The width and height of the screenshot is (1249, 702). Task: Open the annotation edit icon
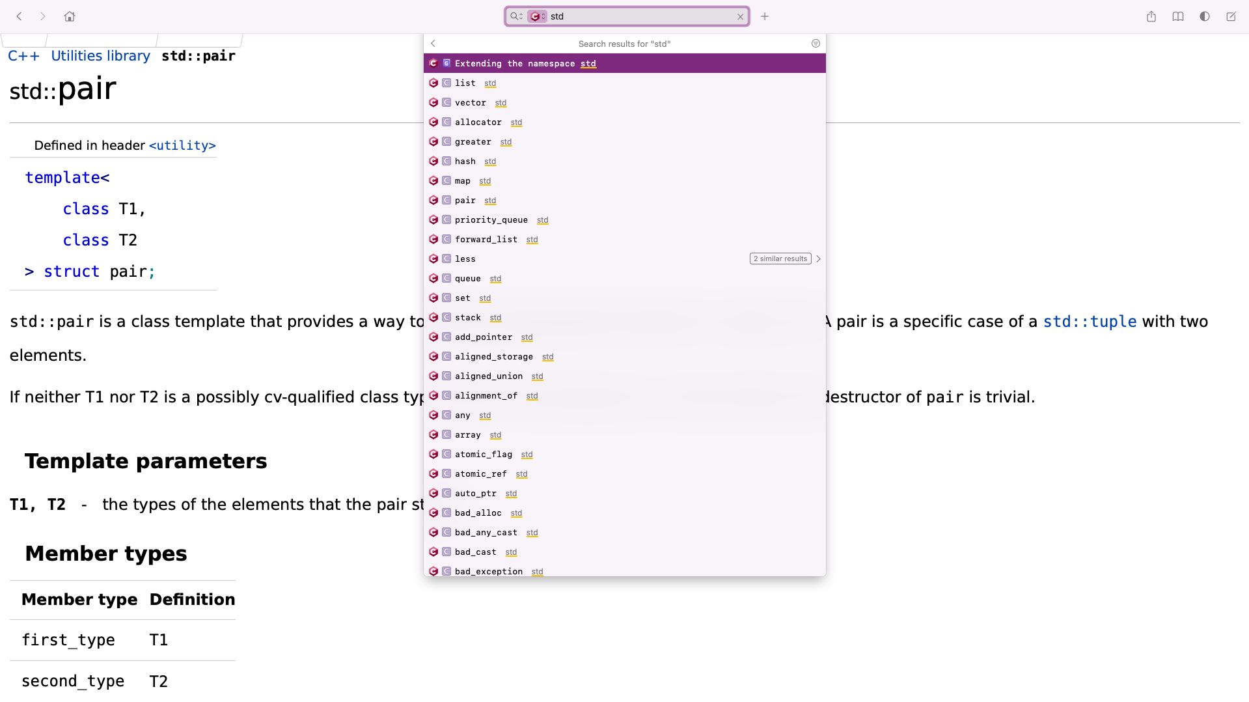coord(1231,16)
